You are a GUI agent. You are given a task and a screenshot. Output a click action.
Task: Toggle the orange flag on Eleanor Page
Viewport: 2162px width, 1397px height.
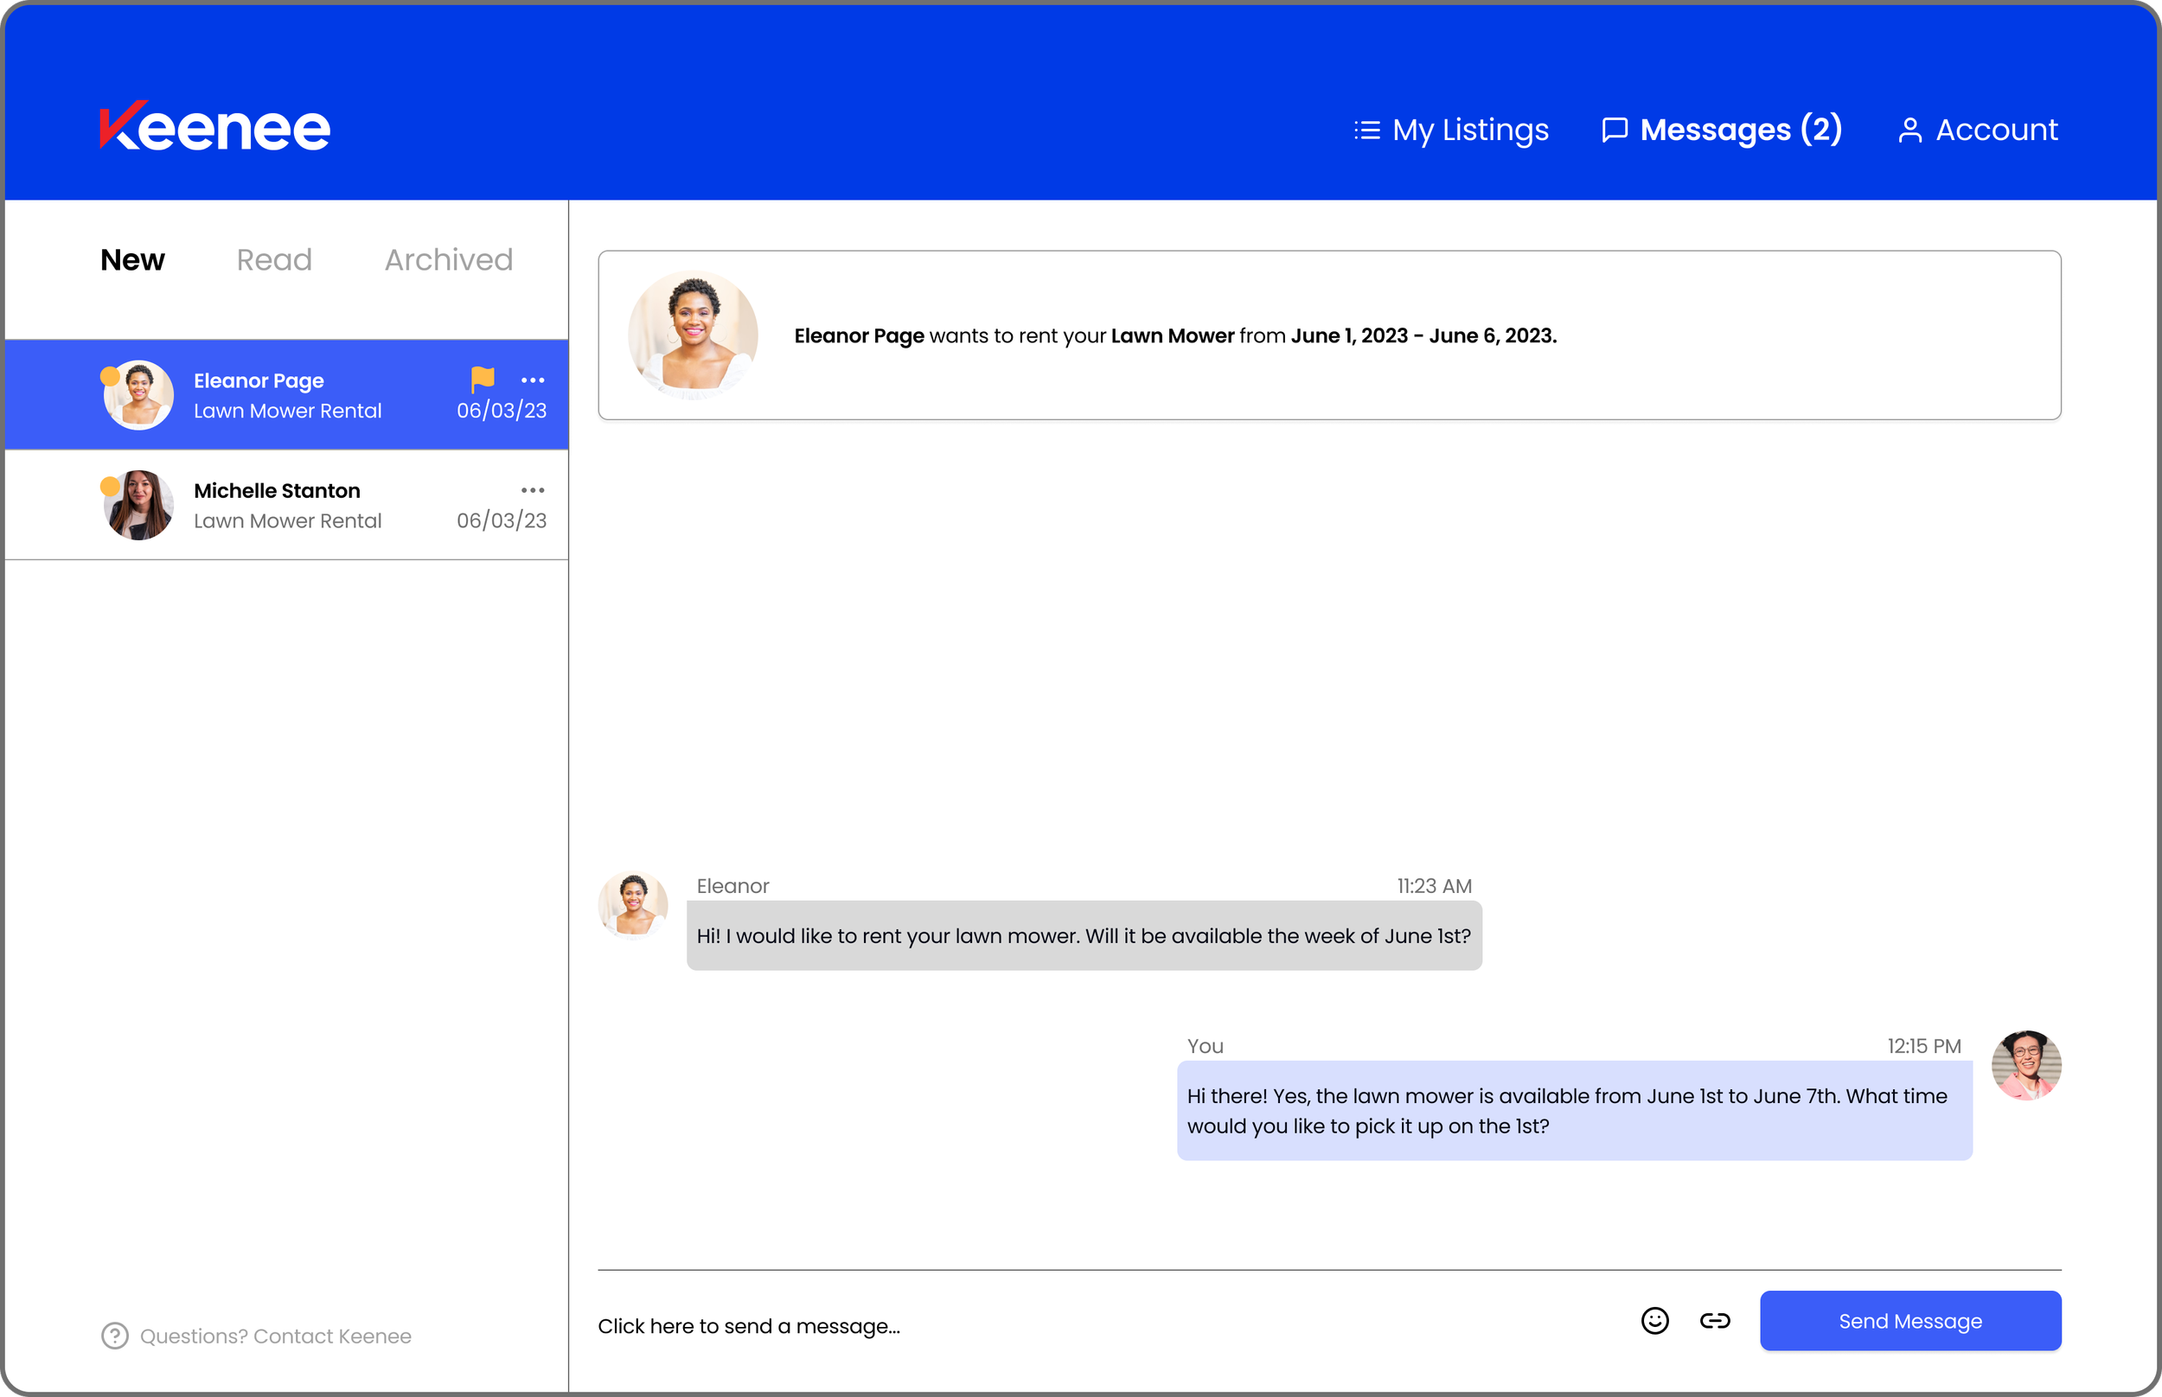coord(483,380)
